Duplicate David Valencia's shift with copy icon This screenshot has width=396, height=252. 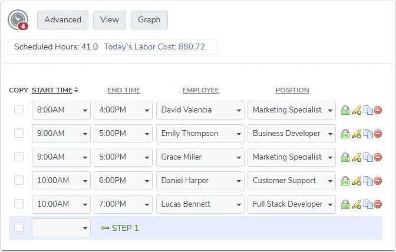pyautogui.click(x=368, y=110)
